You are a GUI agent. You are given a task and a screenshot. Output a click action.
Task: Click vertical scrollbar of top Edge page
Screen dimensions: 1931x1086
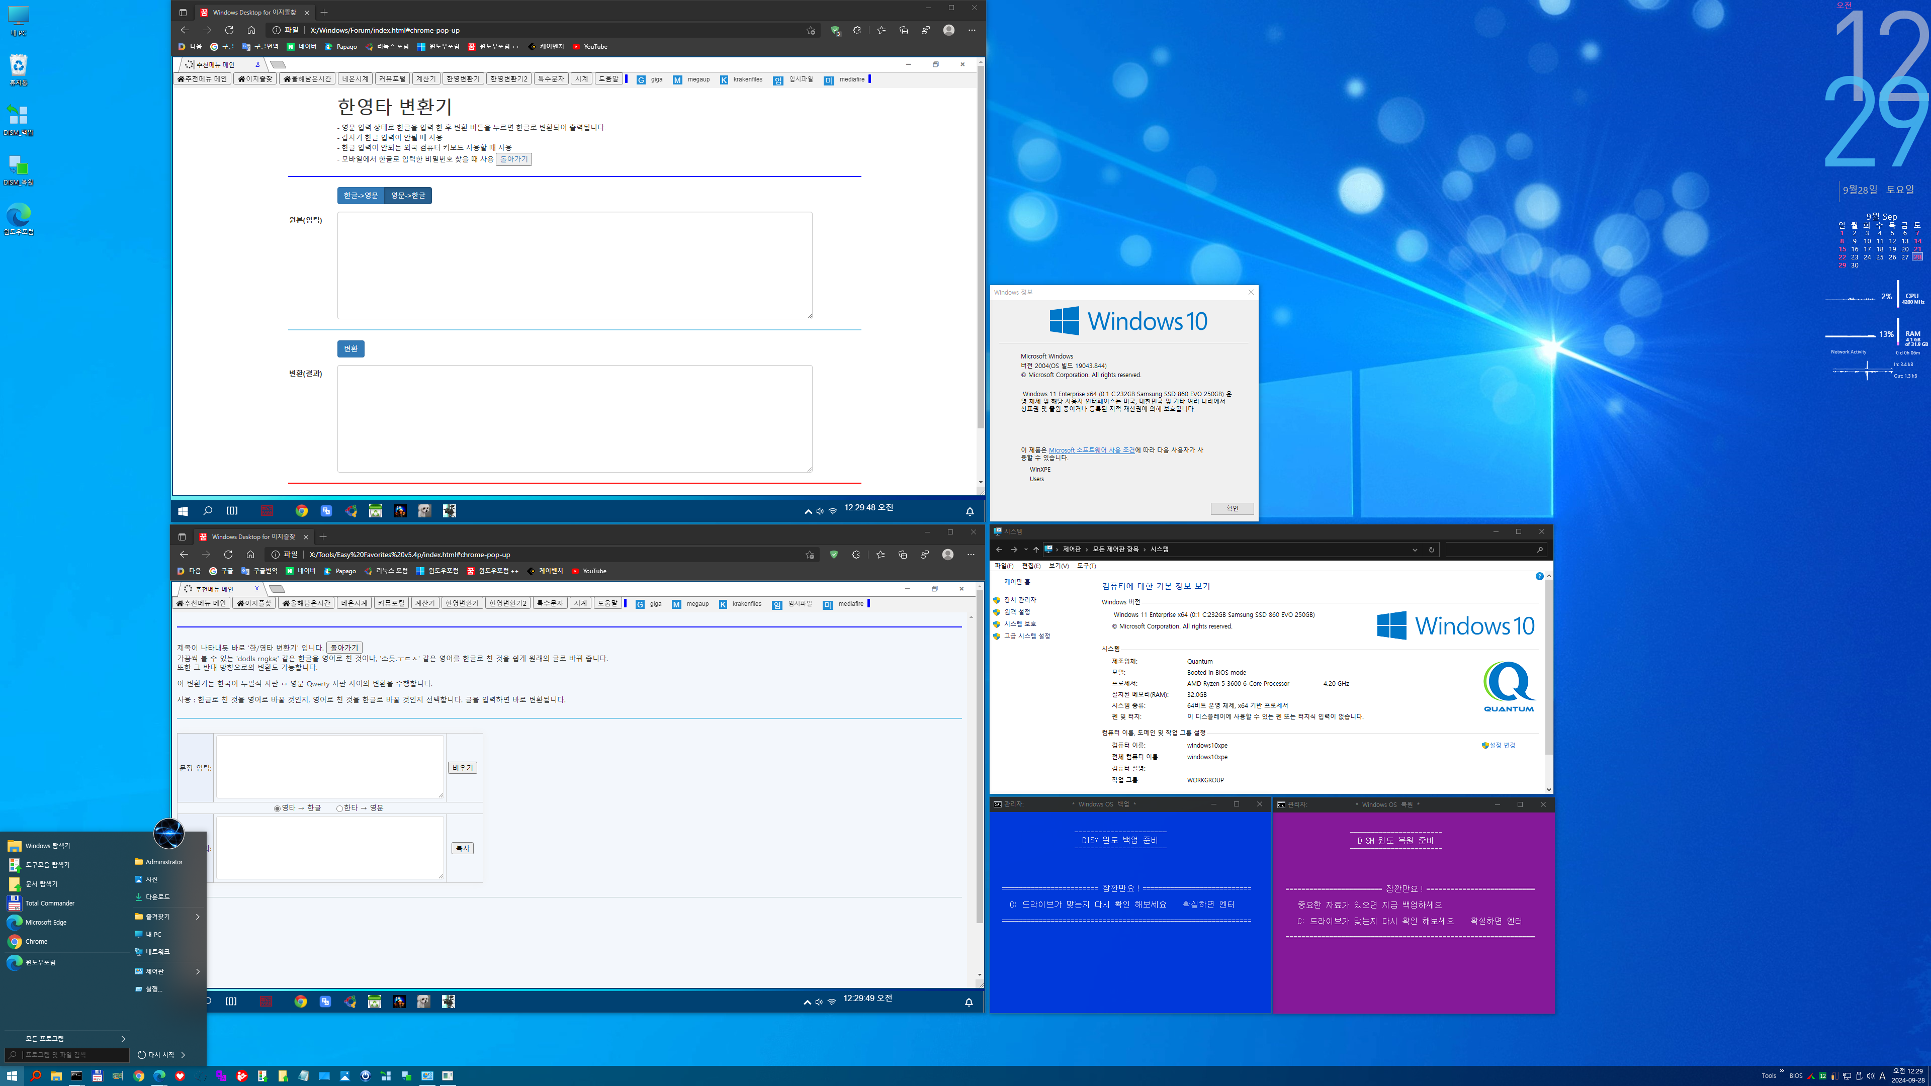pyautogui.click(x=980, y=247)
